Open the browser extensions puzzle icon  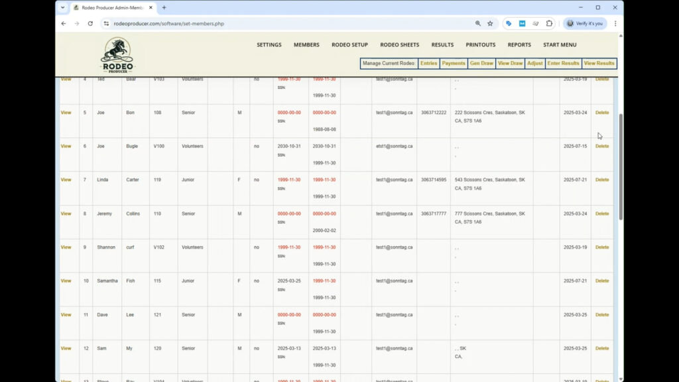point(549,23)
